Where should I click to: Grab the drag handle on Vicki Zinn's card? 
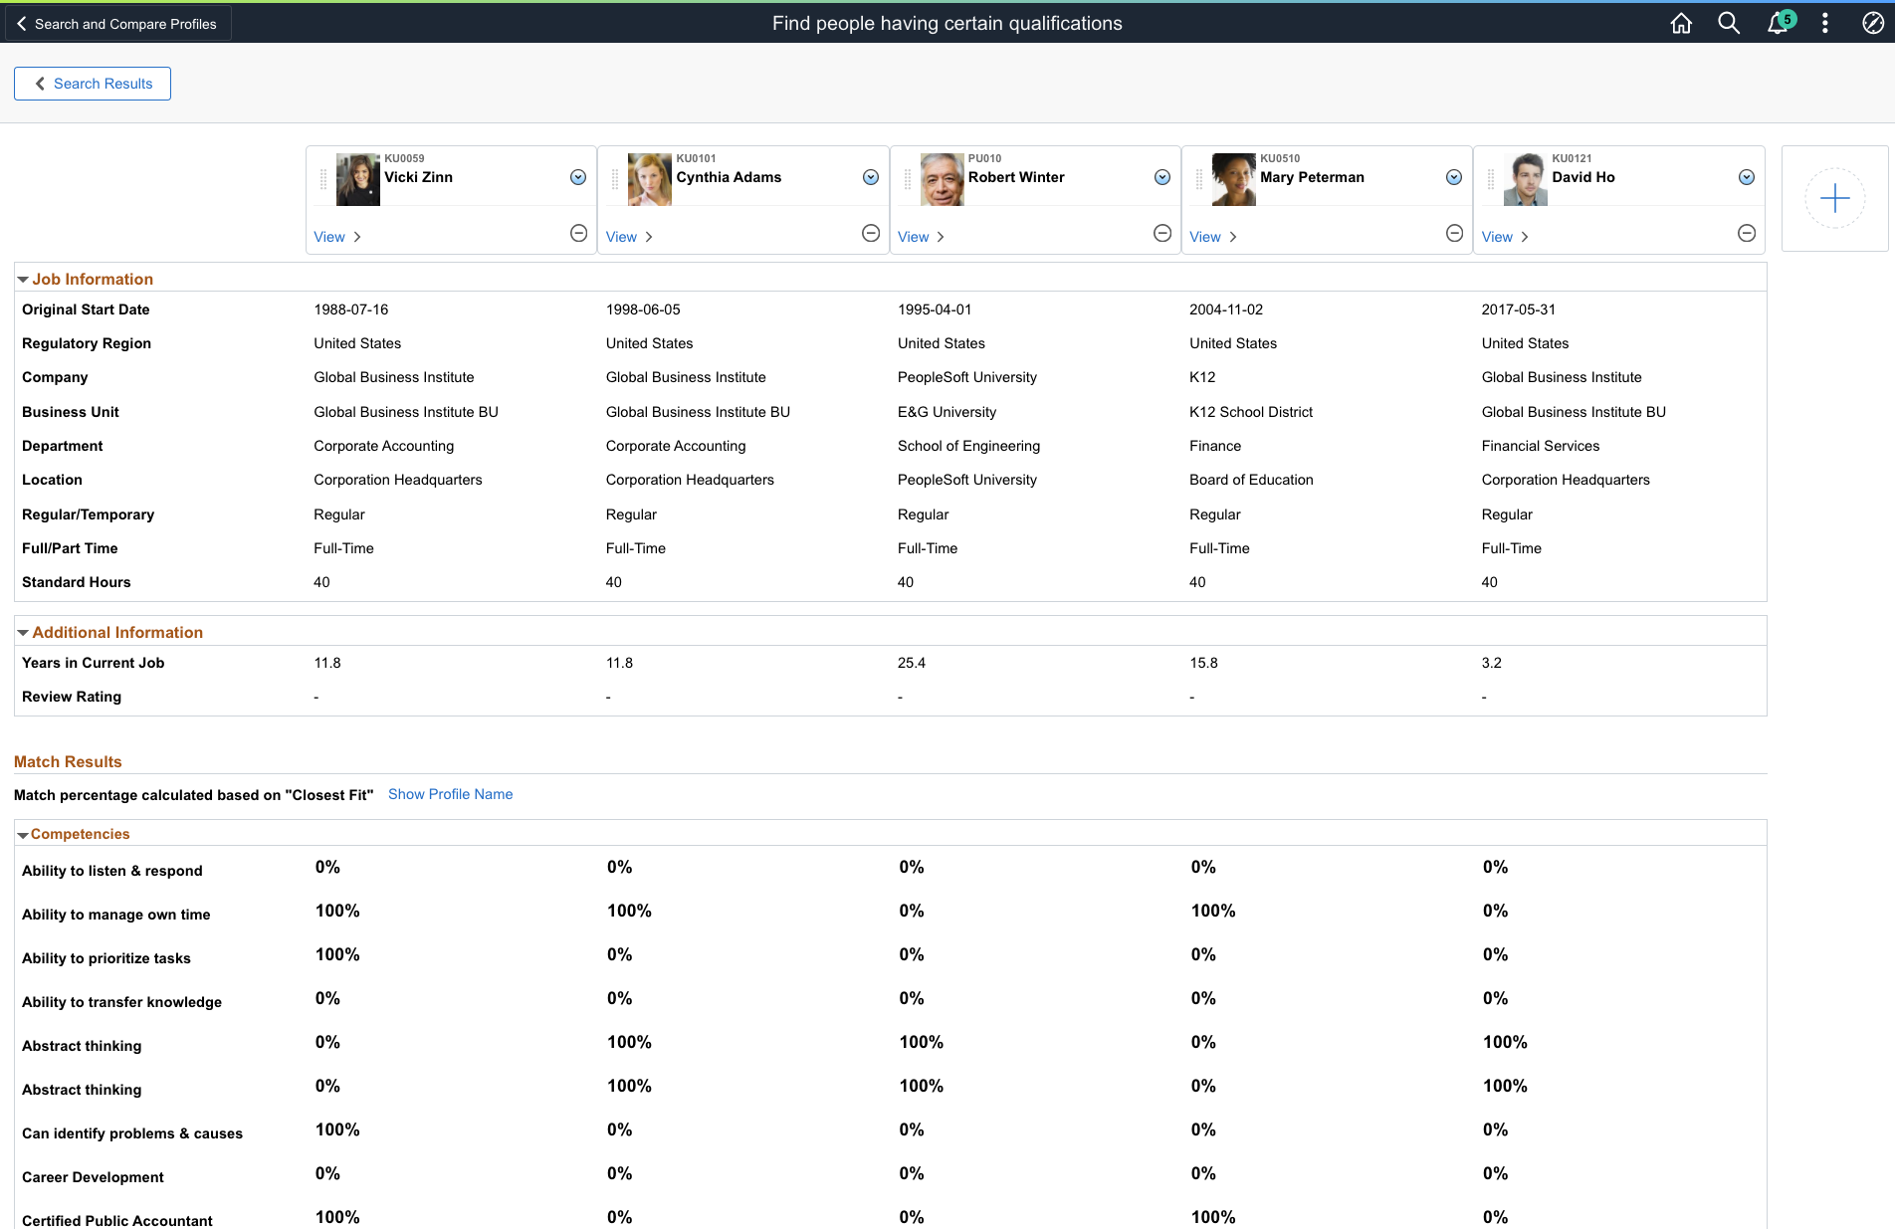click(323, 179)
